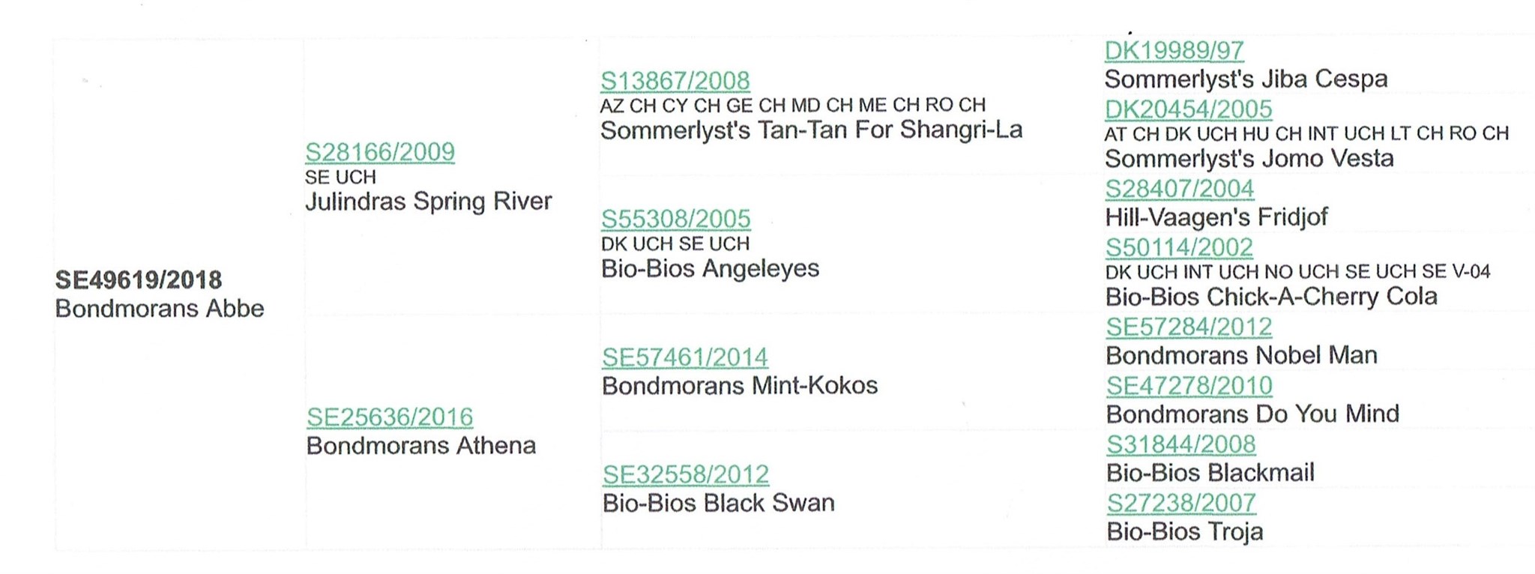
Task: Open link DK20454/2005
Action: 1189,109
